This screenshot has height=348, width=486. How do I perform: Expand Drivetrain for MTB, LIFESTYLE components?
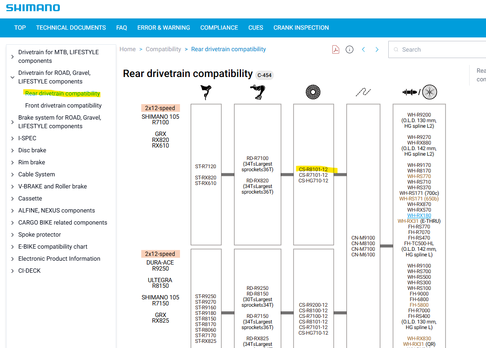point(12,57)
